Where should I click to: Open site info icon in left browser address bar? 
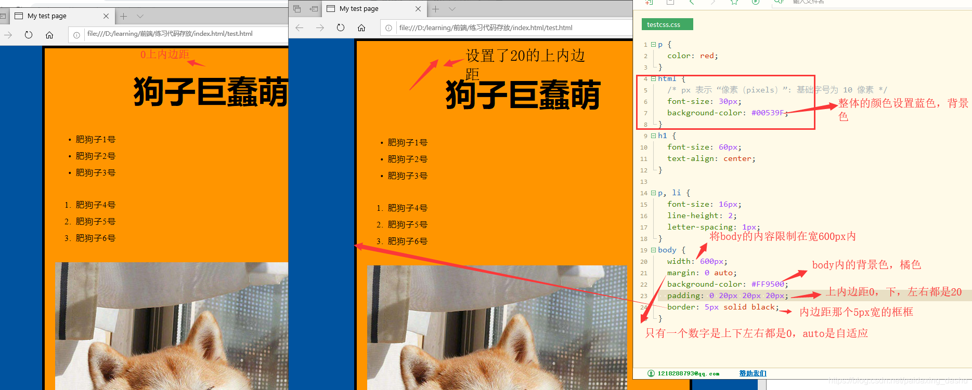click(76, 35)
